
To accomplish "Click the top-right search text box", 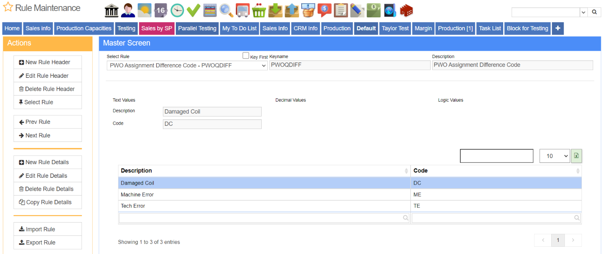I will (546, 12).
